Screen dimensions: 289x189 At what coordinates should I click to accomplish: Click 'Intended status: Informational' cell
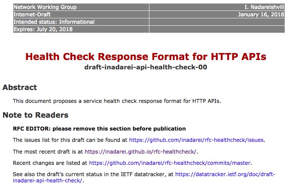coord(81,22)
